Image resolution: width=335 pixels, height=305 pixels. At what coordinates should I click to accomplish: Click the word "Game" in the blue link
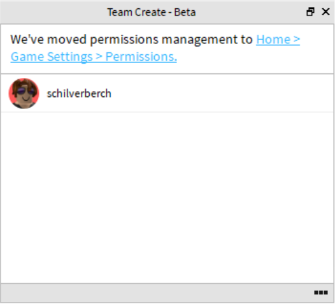point(27,57)
